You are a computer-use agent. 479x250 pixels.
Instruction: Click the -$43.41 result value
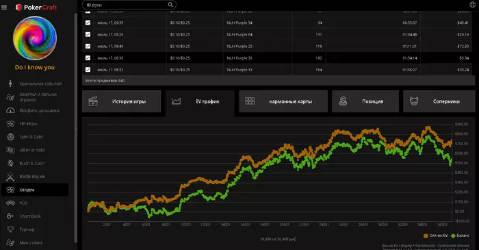[463, 23]
